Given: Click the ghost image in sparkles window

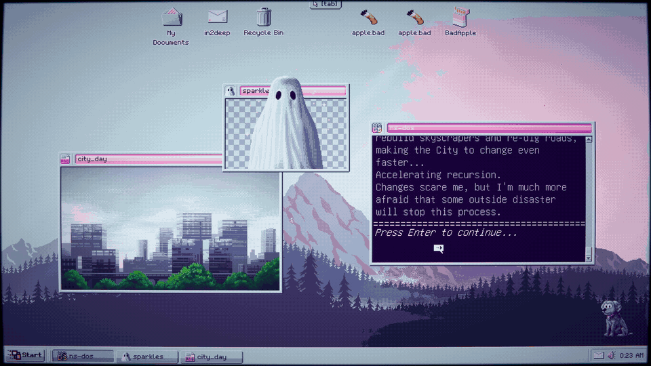Looking at the screenshot, I should [x=286, y=123].
